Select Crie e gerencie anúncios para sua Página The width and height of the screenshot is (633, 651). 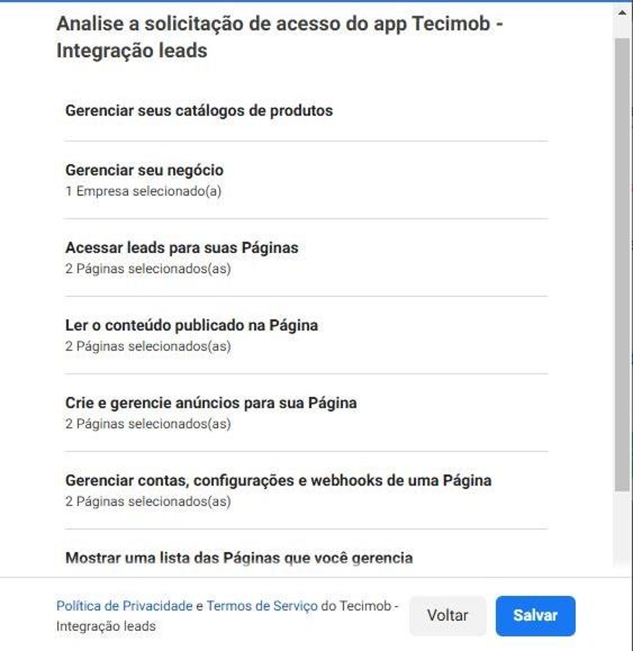pyautogui.click(x=211, y=402)
